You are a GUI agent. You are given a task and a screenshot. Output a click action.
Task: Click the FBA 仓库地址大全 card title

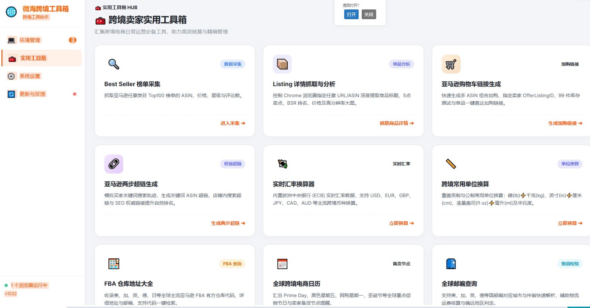(129, 284)
